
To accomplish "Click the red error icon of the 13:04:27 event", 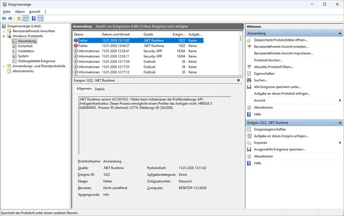I will 75,46.
